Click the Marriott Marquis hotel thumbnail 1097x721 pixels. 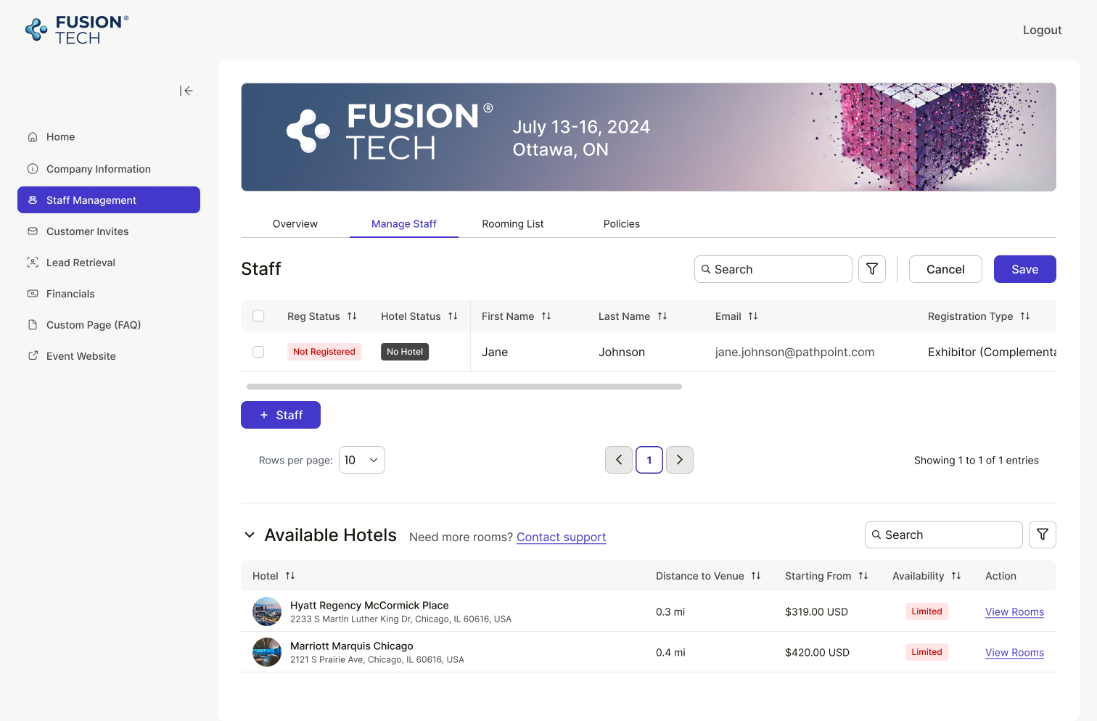267,652
